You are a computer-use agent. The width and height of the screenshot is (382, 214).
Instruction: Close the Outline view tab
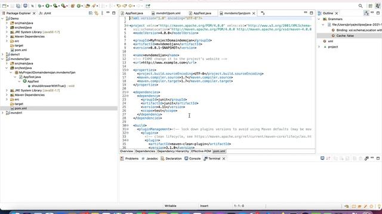tap(337, 13)
